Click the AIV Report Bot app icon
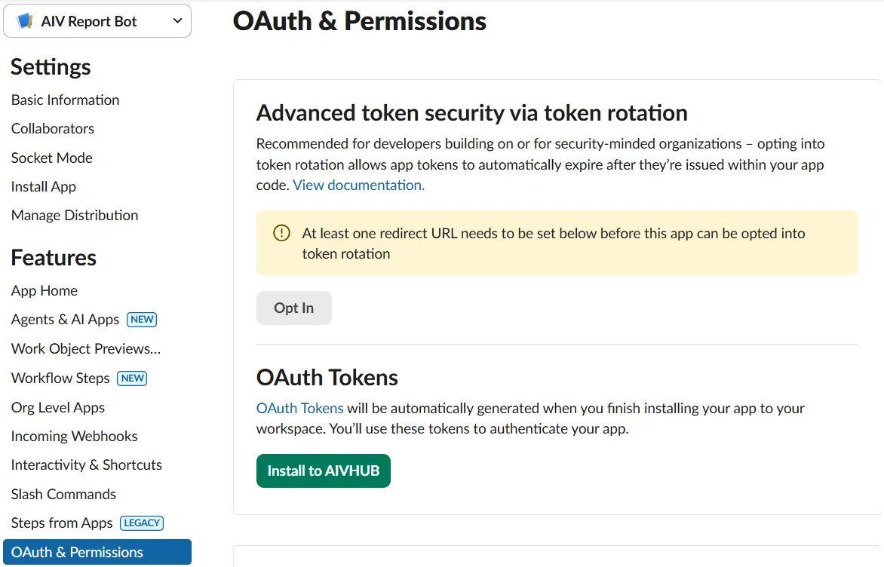The image size is (884, 567). [x=25, y=21]
